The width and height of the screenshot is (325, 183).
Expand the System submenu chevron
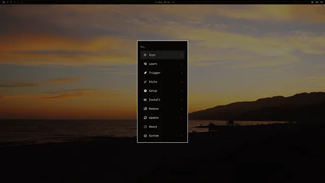(x=182, y=136)
